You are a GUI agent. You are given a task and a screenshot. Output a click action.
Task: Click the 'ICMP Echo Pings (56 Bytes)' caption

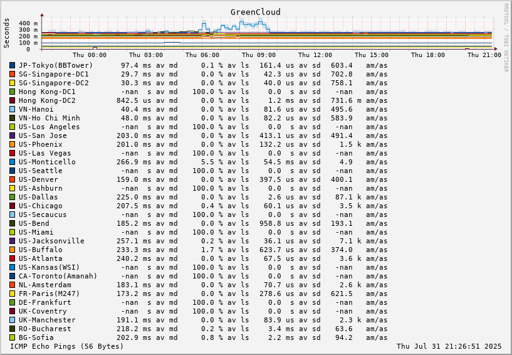67,346
